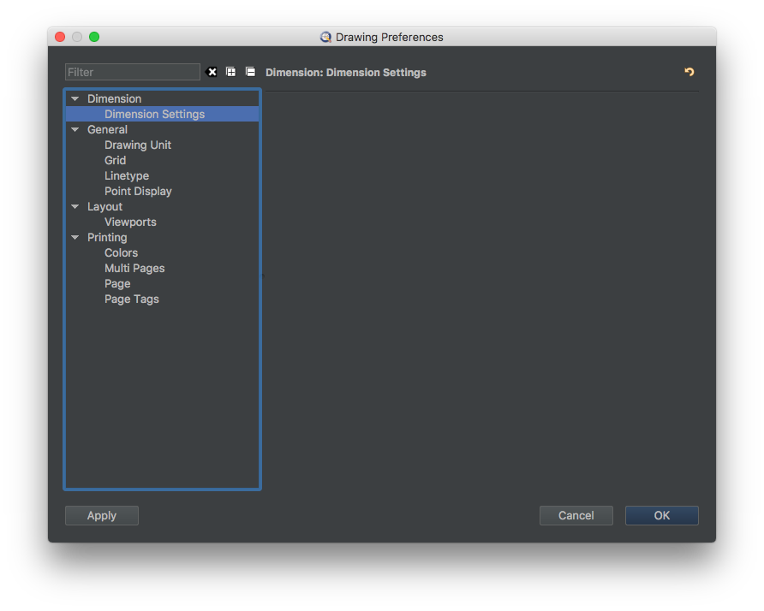Select Dimension Settings in the tree
Image resolution: width=764 pixels, height=611 pixels.
point(154,114)
